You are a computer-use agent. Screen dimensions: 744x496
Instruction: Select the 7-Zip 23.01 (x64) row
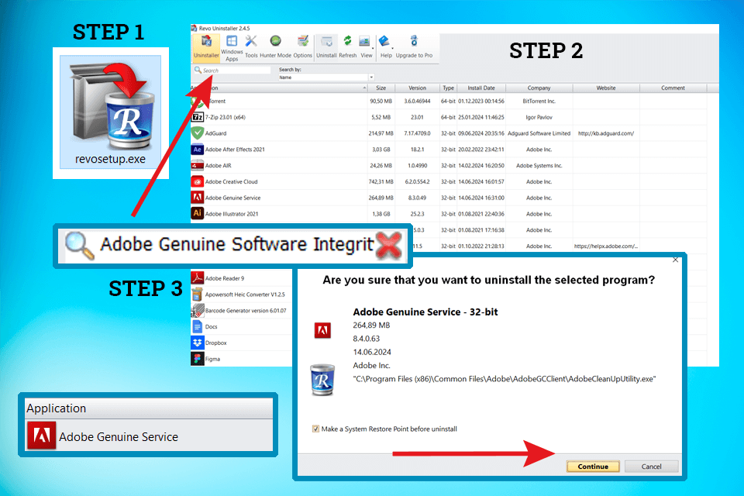pos(226,117)
